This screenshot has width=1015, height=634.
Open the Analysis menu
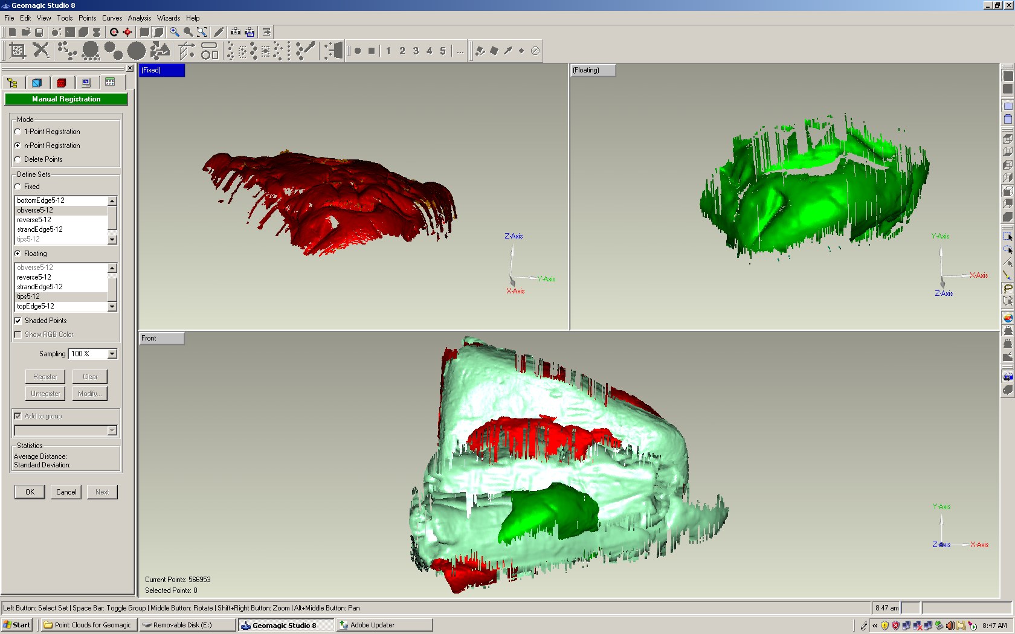pyautogui.click(x=139, y=18)
